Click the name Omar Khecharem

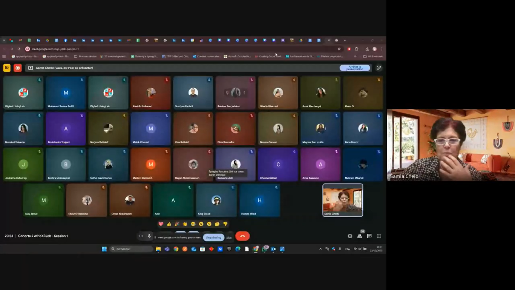tap(121, 214)
